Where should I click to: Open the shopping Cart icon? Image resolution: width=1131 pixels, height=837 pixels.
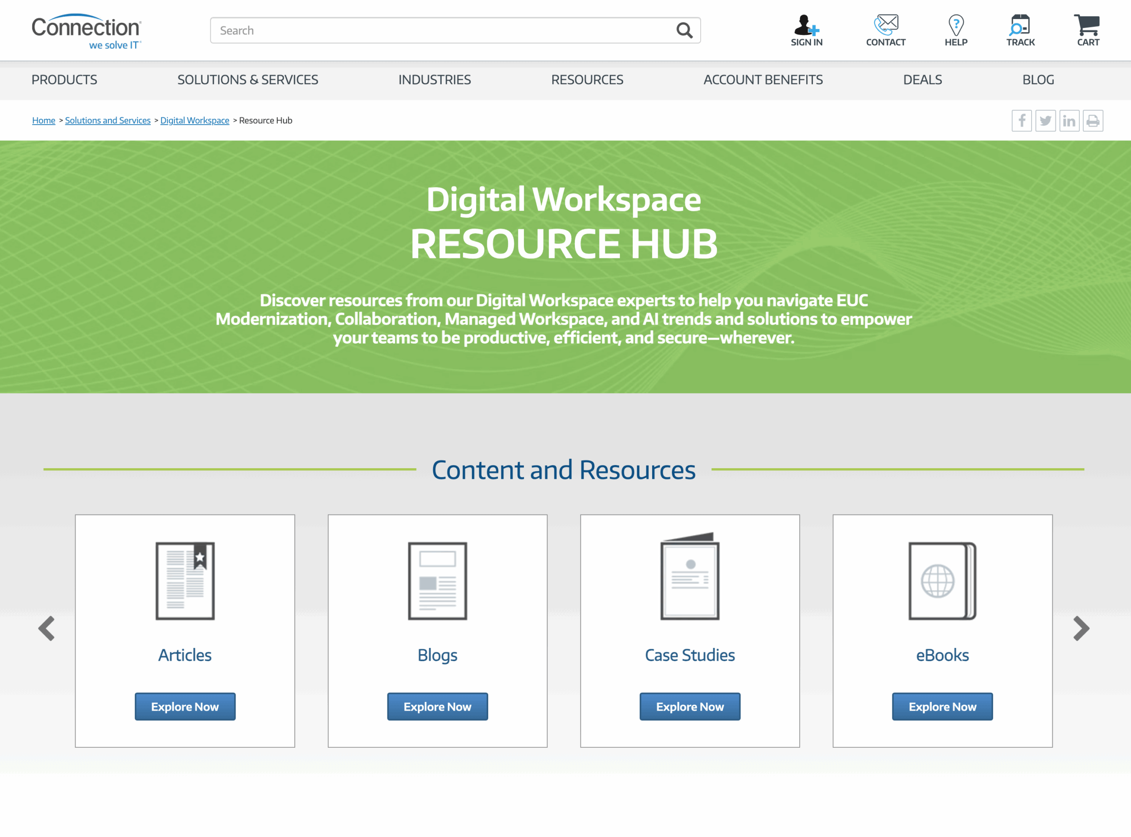tap(1087, 24)
